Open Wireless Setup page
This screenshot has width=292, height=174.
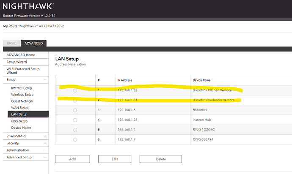pos(22,95)
